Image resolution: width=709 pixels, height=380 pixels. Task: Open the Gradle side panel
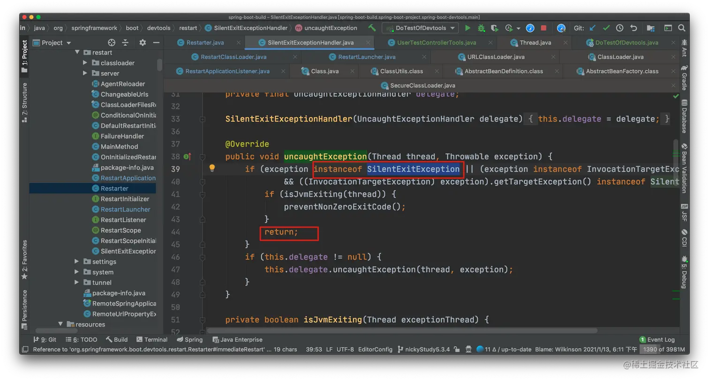pyautogui.click(x=684, y=78)
